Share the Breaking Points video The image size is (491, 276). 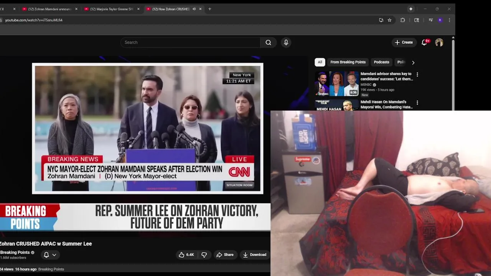[225, 255]
